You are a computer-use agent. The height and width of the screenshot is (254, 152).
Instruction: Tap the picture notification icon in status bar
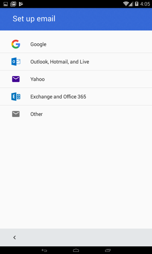tap(5, 4)
